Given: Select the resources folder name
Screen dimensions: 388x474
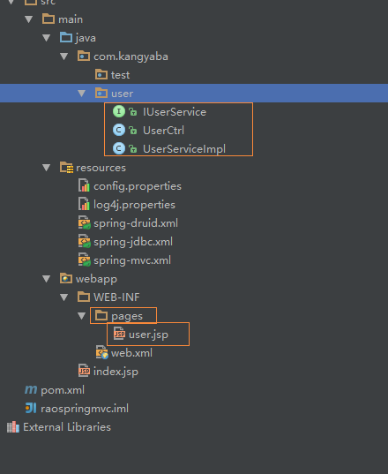Looking at the screenshot, I should click(x=101, y=168).
